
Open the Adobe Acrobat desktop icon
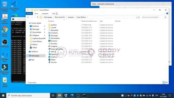(x=5, y=19)
